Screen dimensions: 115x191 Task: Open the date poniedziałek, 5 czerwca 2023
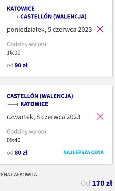(x=49, y=30)
